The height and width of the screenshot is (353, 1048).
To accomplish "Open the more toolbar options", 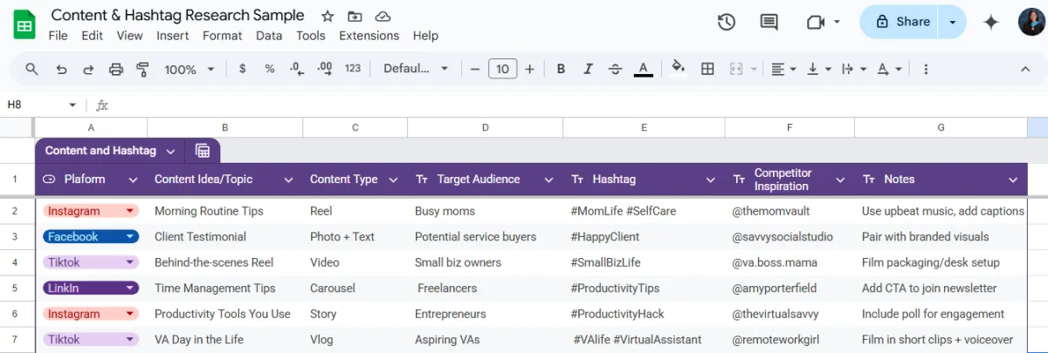I will pyautogui.click(x=926, y=69).
